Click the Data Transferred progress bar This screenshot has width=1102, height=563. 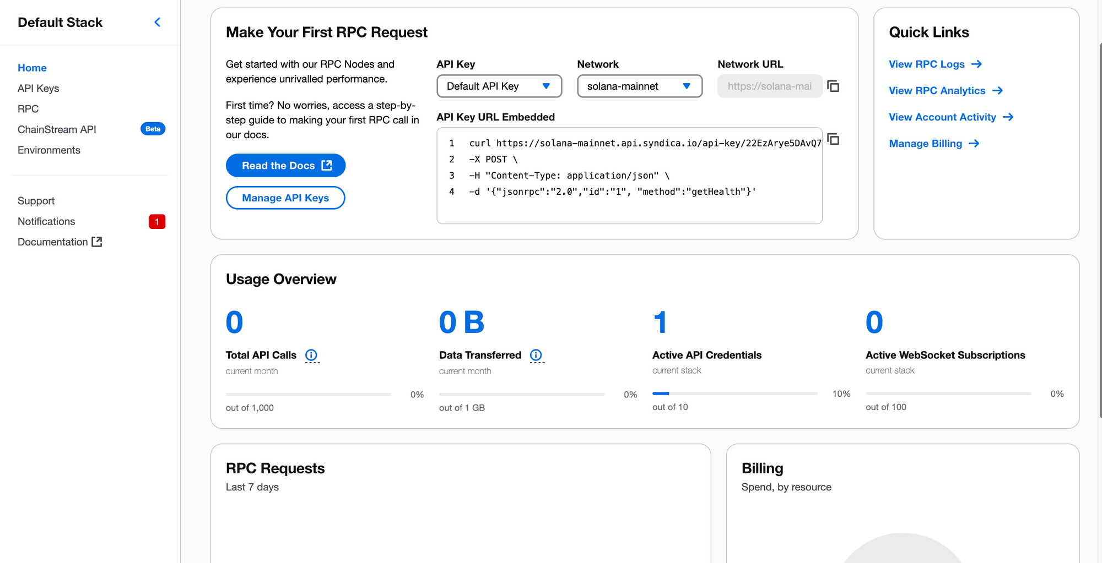pos(522,394)
